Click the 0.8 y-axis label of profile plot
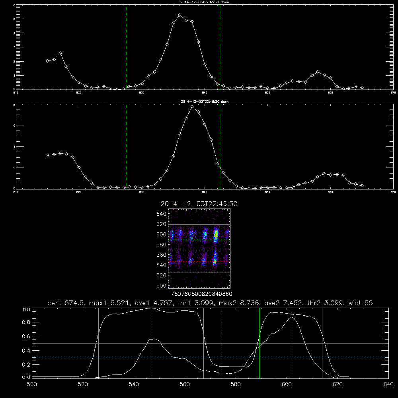This screenshot has width=398, height=398. 26,322
